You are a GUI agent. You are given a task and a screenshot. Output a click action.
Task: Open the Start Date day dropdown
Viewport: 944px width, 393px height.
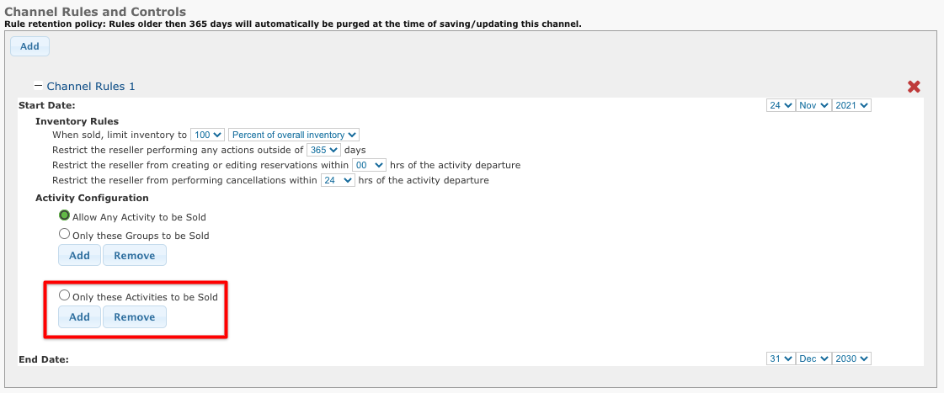tap(781, 105)
